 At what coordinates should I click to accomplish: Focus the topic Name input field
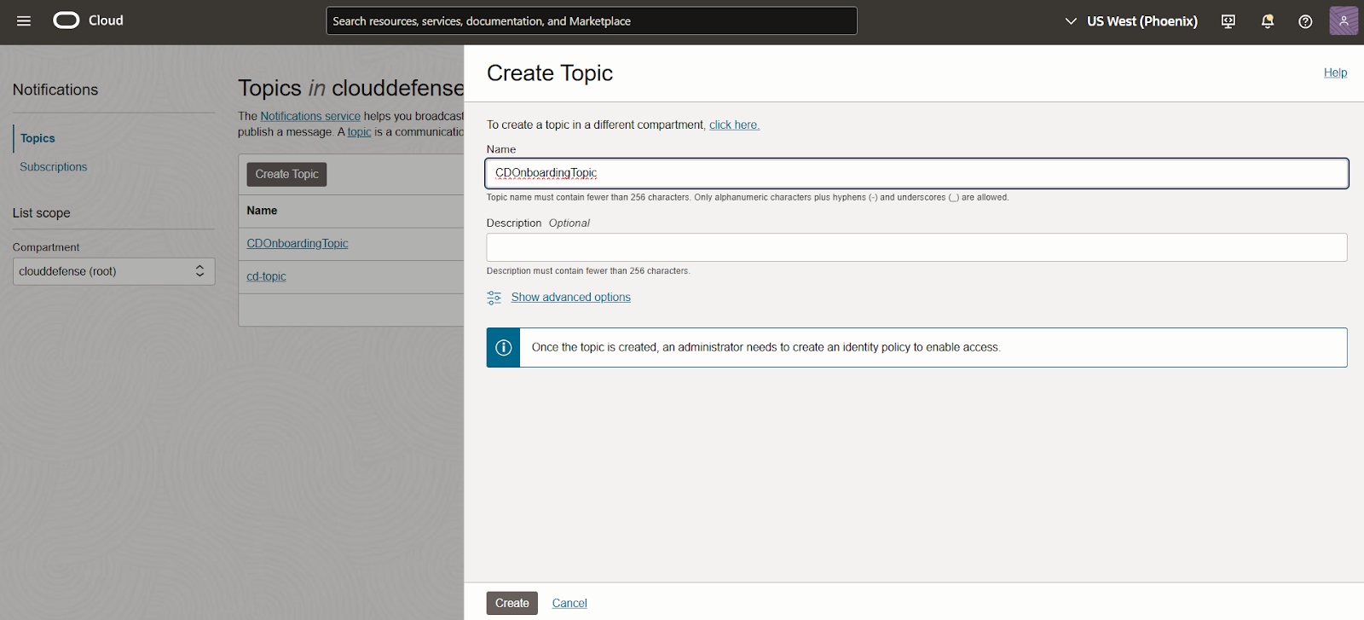pos(916,173)
